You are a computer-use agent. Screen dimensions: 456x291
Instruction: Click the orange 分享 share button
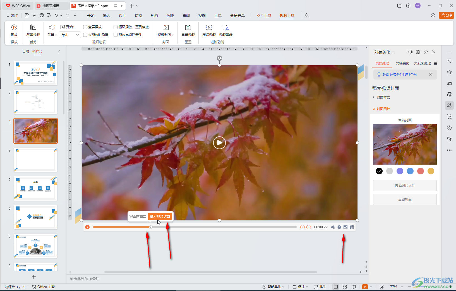coord(447,15)
